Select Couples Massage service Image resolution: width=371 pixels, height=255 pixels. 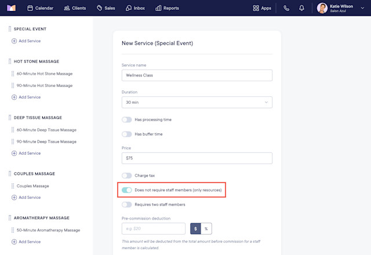pyautogui.click(x=32, y=186)
